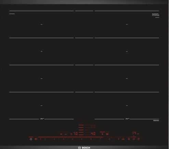Set power level 0 on the slider
Image resolution: width=169 pixels, height=149 pixels.
41,139
